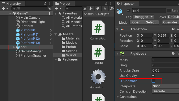Select the PlatformSpawner object

pyautogui.click(x=33, y=55)
